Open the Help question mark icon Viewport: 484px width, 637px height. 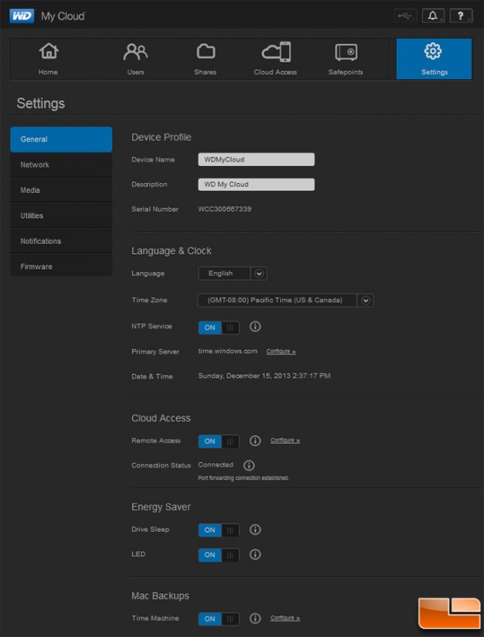(x=461, y=15)
